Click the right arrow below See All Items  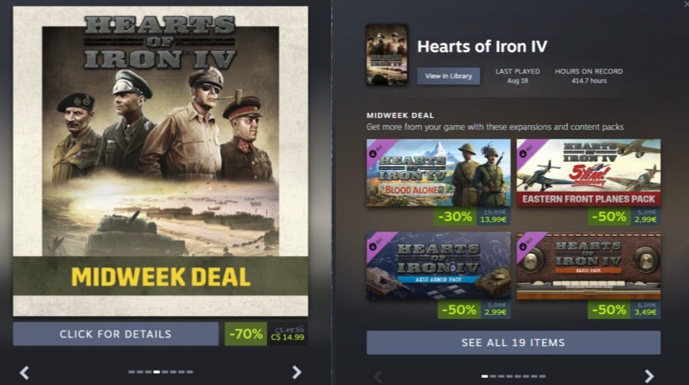[649, 376]
